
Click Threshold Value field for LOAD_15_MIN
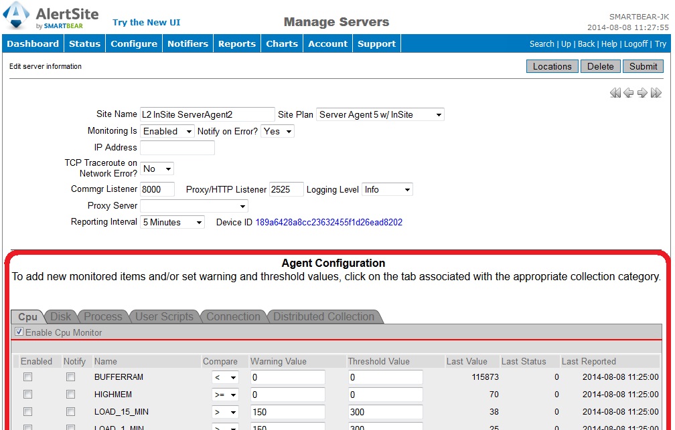pos(385,412)
